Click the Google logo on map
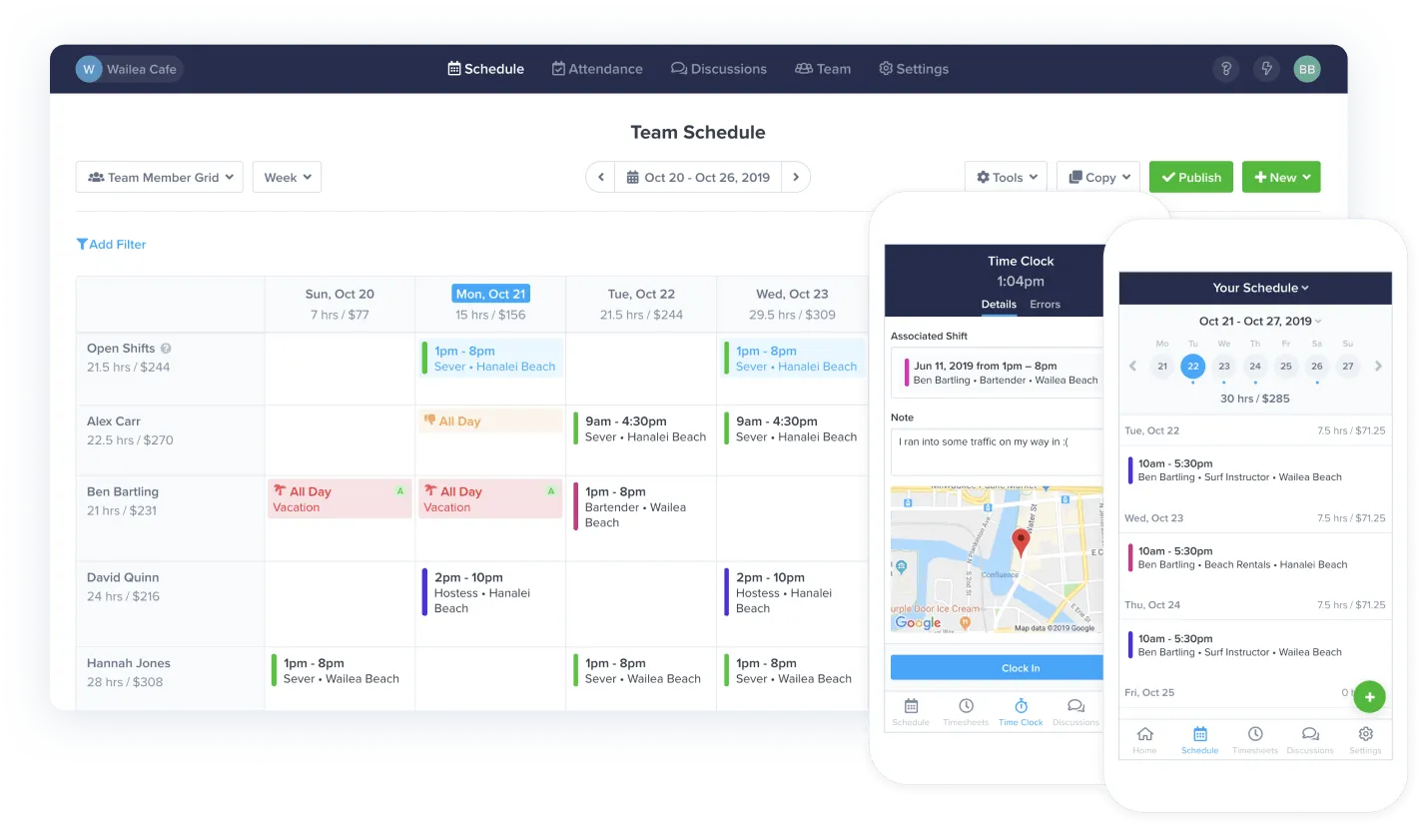Image resolution: width=1421 pixels, height=827 pixels. [918, 623]
